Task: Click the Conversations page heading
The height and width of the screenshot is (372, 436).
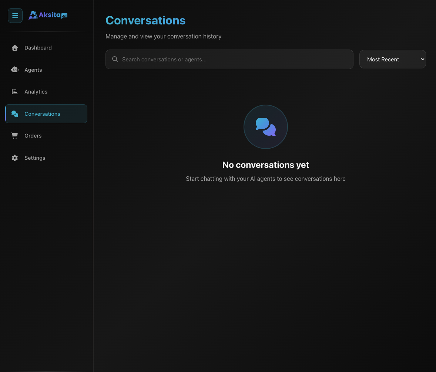Action: [x=145, y=20]
